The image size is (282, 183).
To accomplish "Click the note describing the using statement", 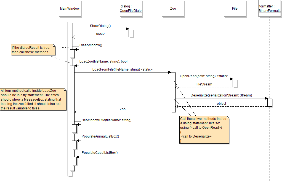I will 204,130.
